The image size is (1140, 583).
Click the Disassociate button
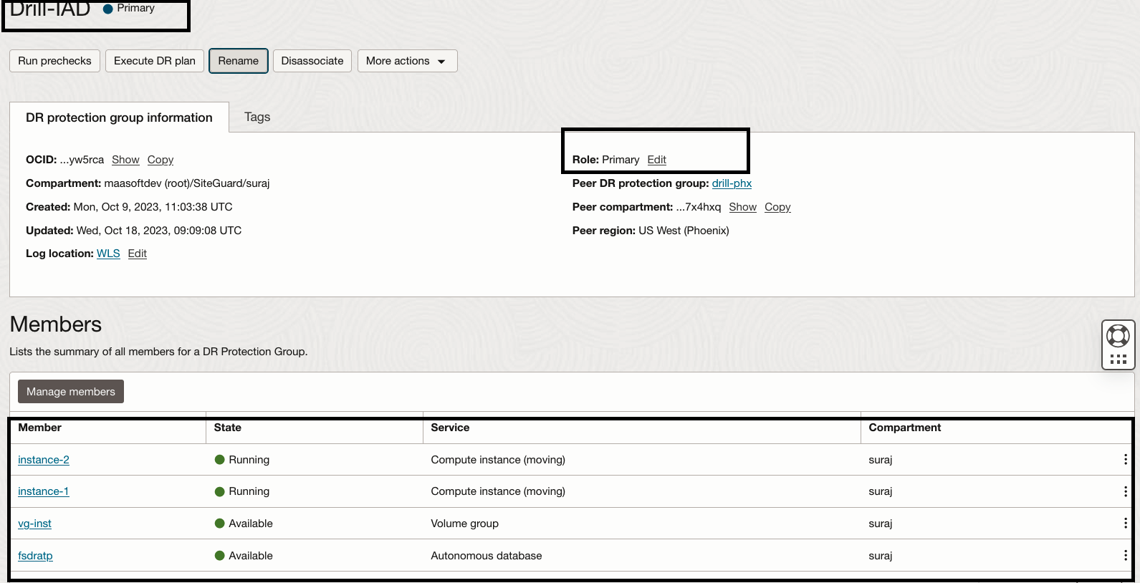[x=312, y=61]
